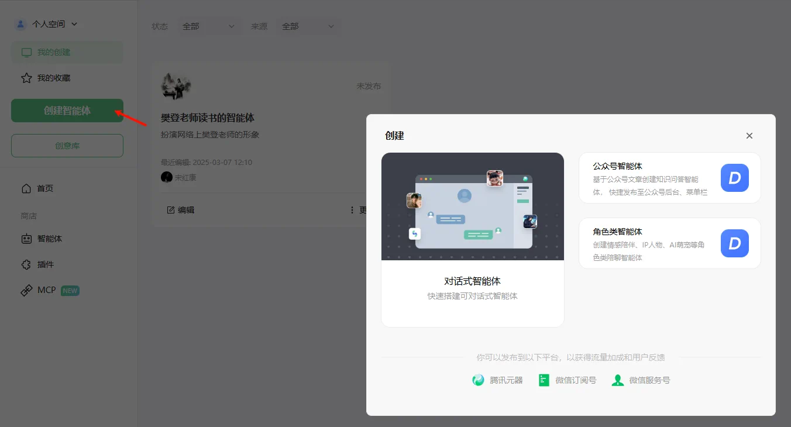
Task: Click the 我的收藏 star icon
Action: pyautogui.click(x=26, y=78)
